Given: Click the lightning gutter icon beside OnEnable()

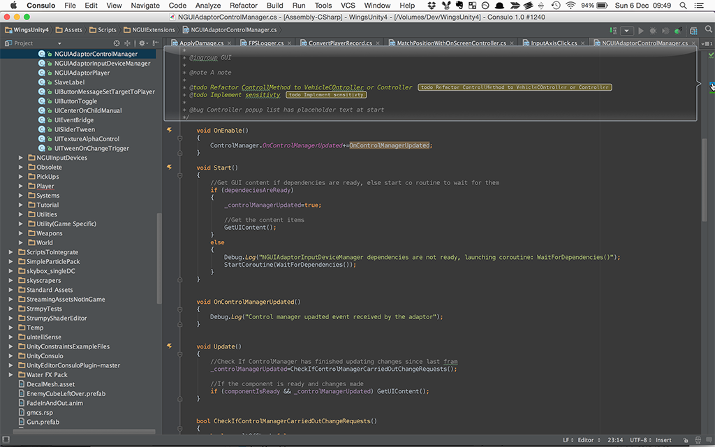Looking at the screenshot, I should click(x=170, y=130).
